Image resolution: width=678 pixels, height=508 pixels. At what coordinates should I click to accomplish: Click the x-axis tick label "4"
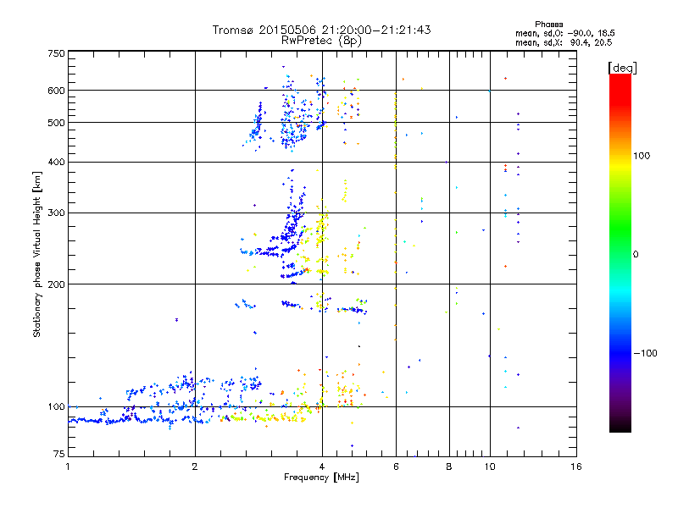322,467
